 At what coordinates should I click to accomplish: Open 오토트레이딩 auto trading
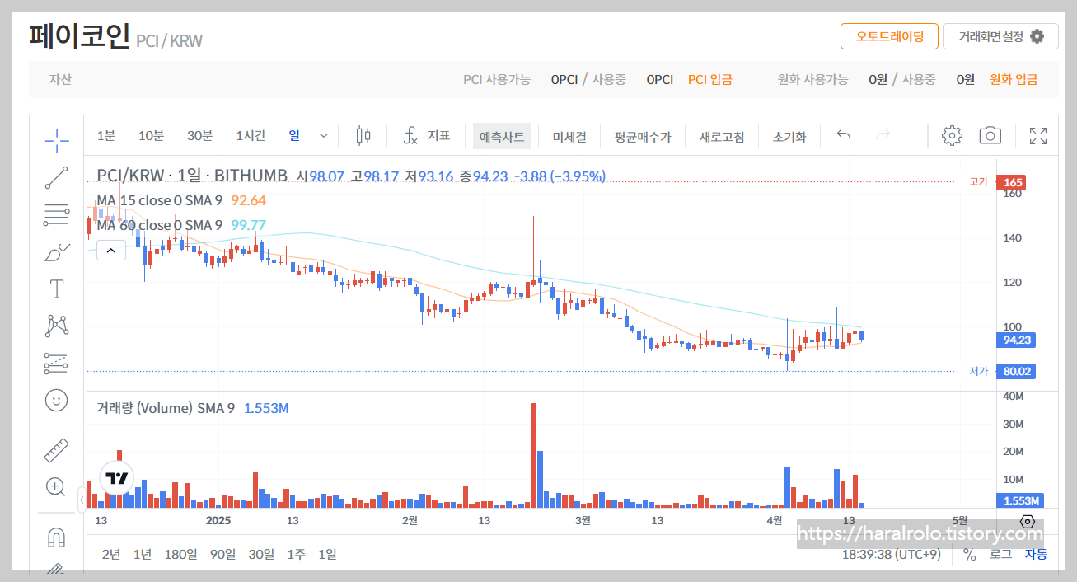point(889,36)
